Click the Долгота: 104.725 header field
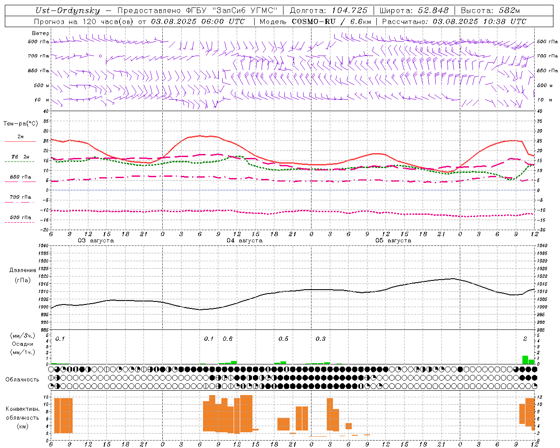Screen dimensions: 560x448 tap(329, 10)
